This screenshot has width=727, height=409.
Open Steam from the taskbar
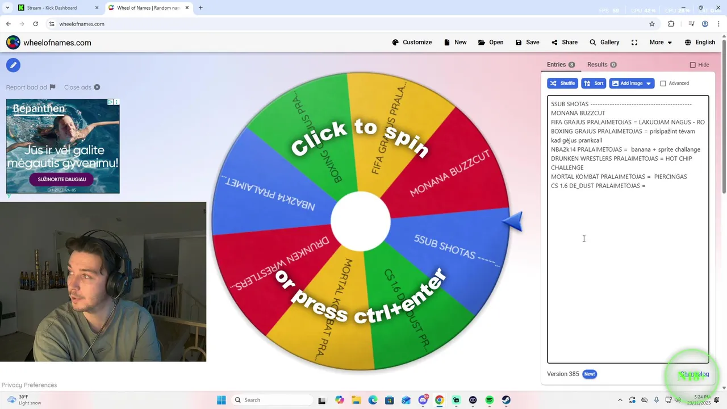click(x=505, y=400)
